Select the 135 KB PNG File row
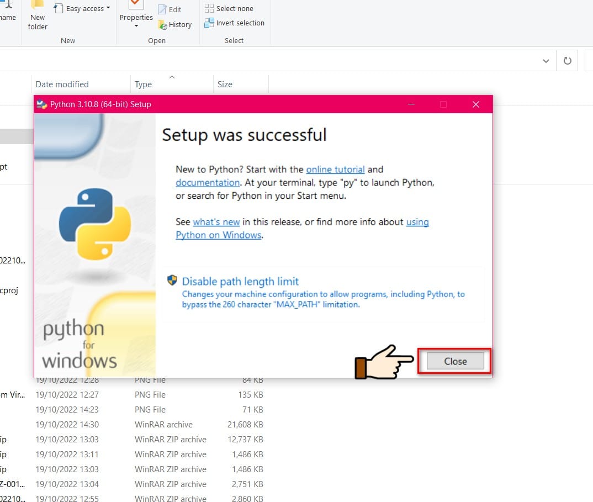Image resolution: width=593 pixels, height=502 pixels. click(x=133, y=394)
